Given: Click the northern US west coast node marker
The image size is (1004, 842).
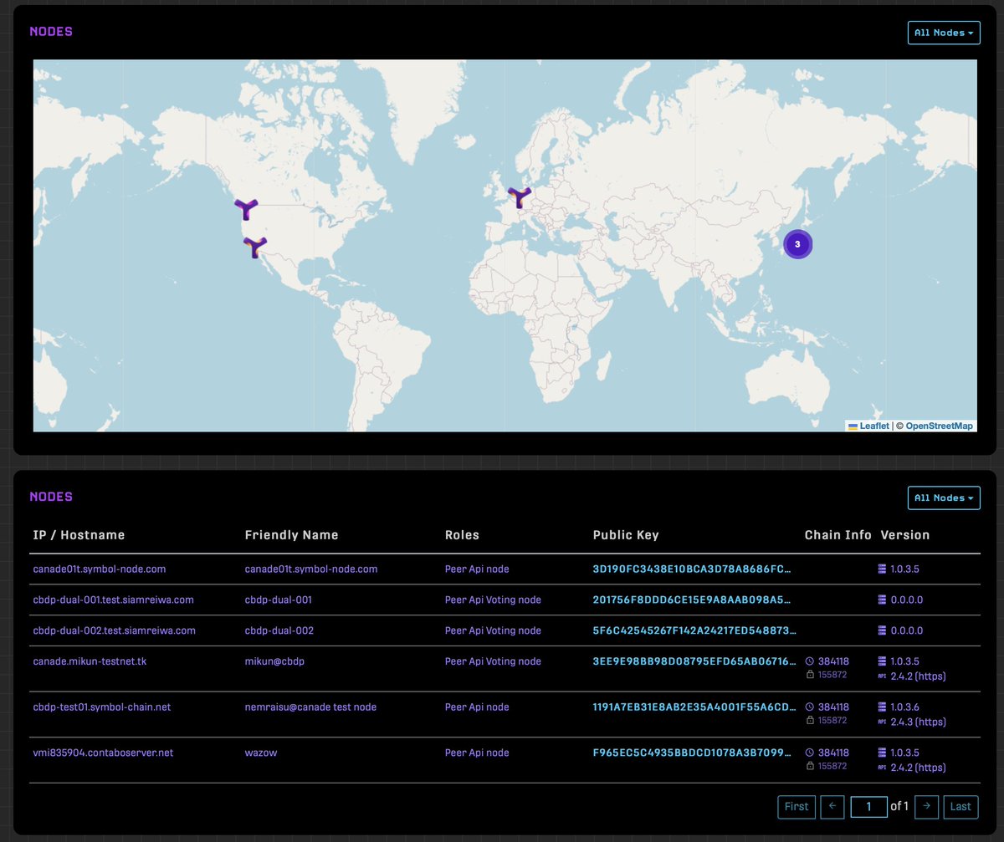Looking at the screenshot, I should click(246, 209).
